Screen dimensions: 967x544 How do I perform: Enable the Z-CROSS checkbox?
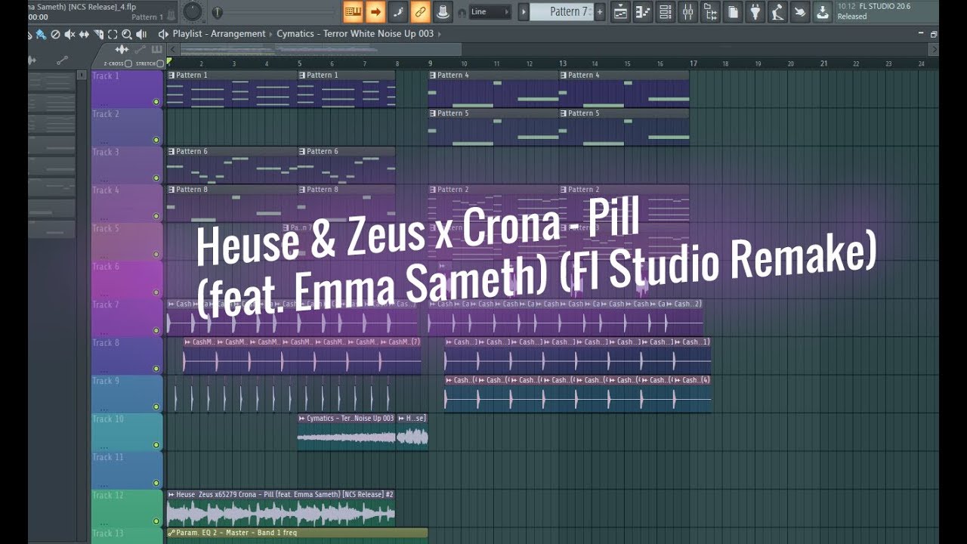point(128,63)
